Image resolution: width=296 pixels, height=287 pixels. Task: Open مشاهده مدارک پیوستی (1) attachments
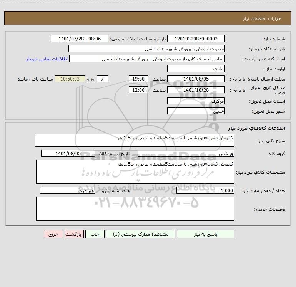point(141,234)
